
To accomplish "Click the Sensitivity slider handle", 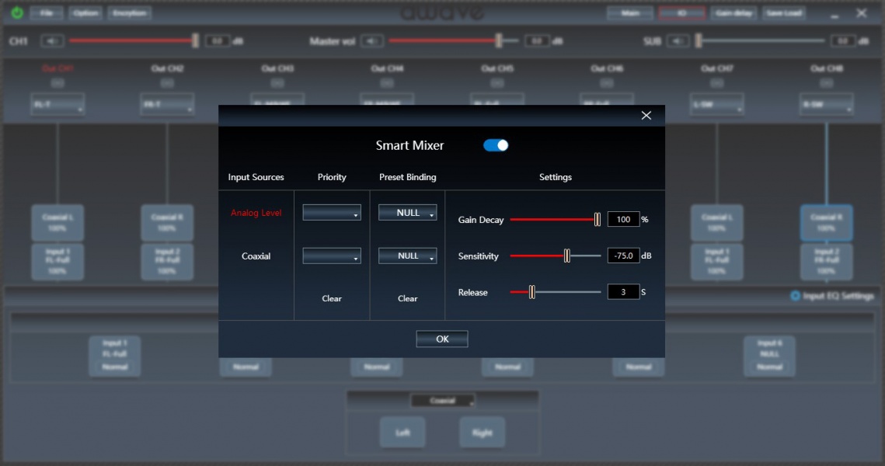I will point(567,256).
